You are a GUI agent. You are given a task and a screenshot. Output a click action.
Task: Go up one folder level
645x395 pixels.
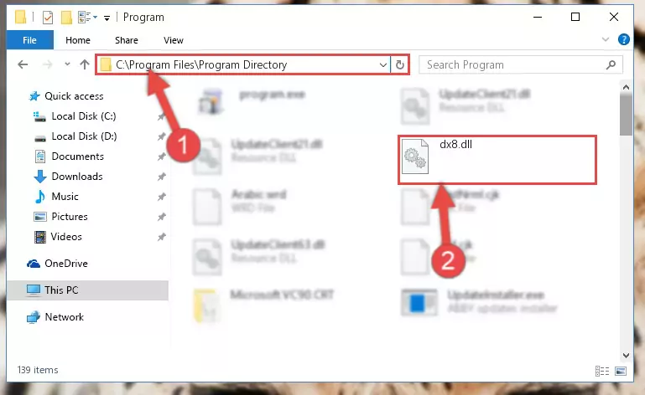85,64
